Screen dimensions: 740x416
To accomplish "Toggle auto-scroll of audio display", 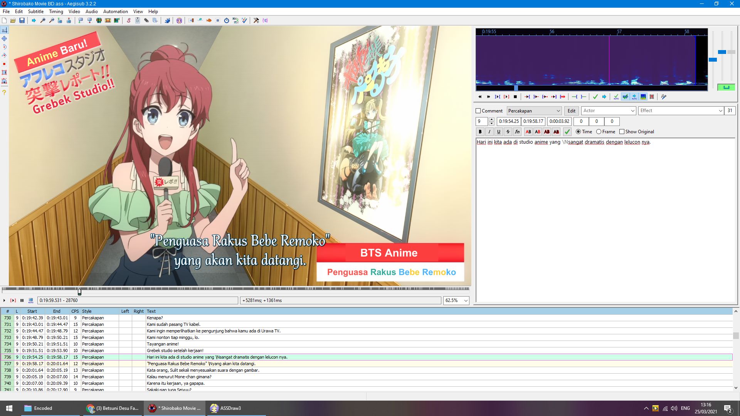I will coord(634,97).
